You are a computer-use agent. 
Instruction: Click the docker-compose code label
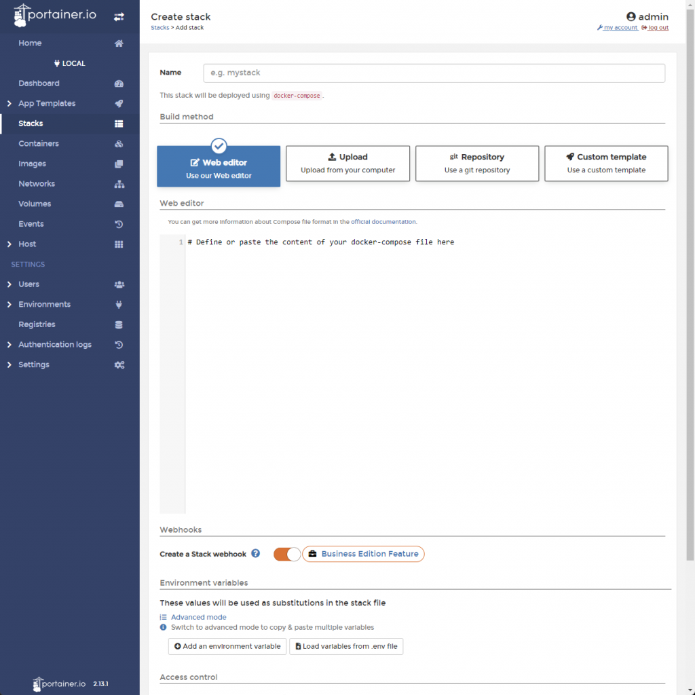(297, 96)
